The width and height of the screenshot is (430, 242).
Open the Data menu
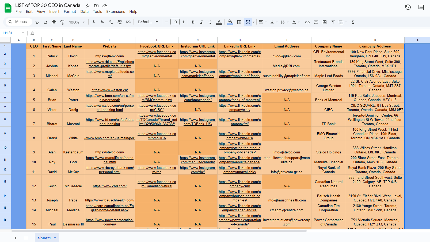pos(84,11)
